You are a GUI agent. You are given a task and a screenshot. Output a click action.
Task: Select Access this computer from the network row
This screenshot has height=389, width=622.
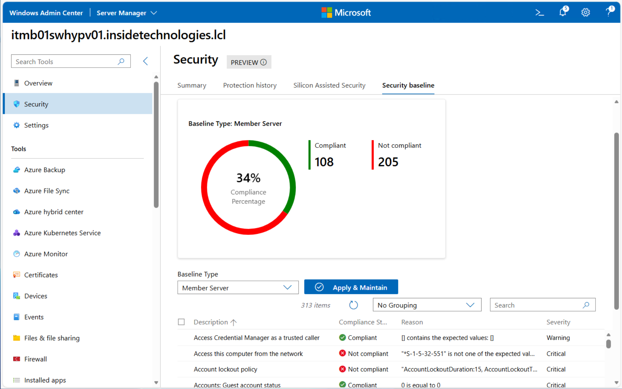248,354
